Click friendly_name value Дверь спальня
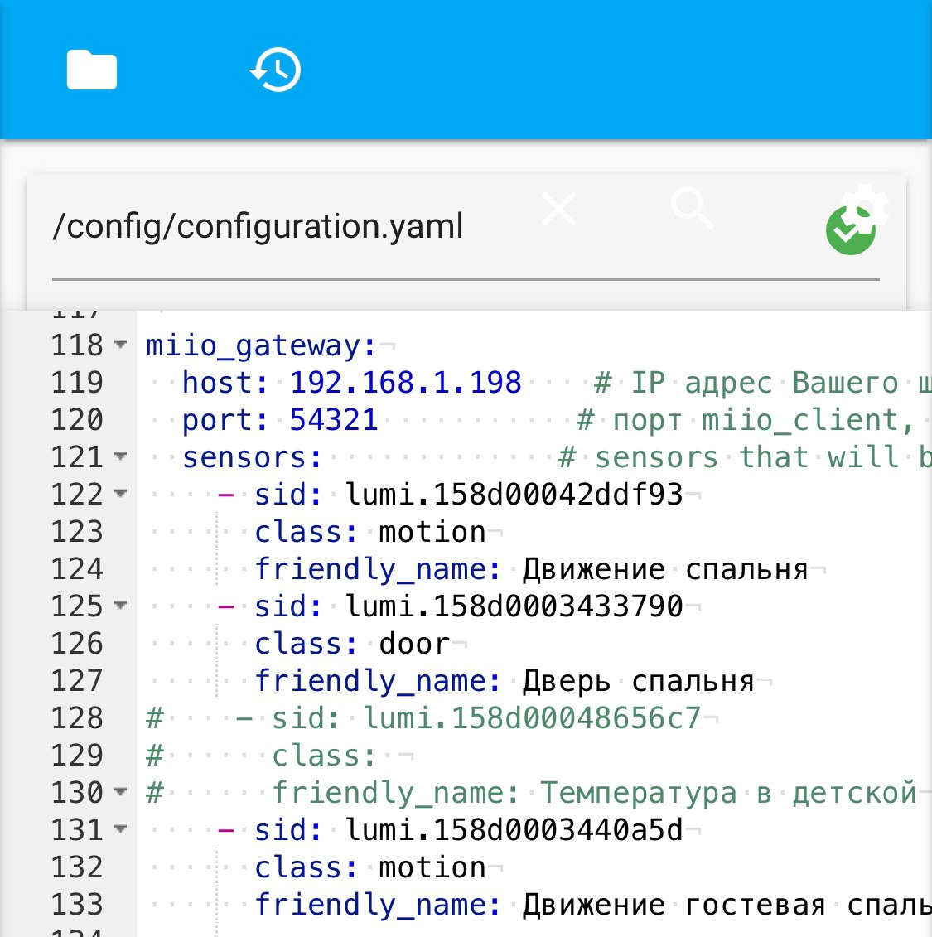Viewport: 932px width, 937px height. click(x=638, y=681)
